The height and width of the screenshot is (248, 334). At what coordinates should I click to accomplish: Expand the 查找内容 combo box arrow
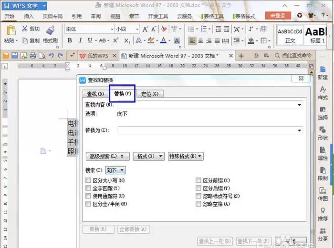tap(299, 105)
